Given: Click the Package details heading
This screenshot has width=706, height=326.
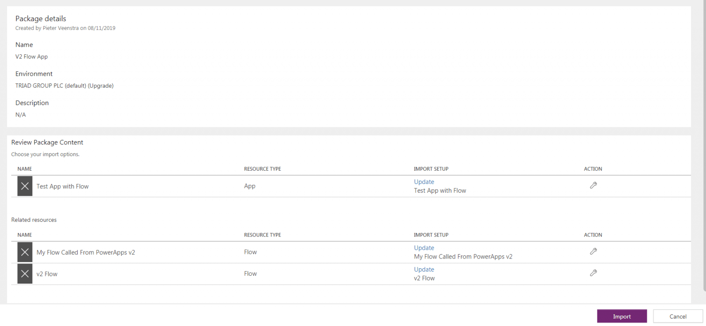Looking at the screenshot, I should coord(41,19).
